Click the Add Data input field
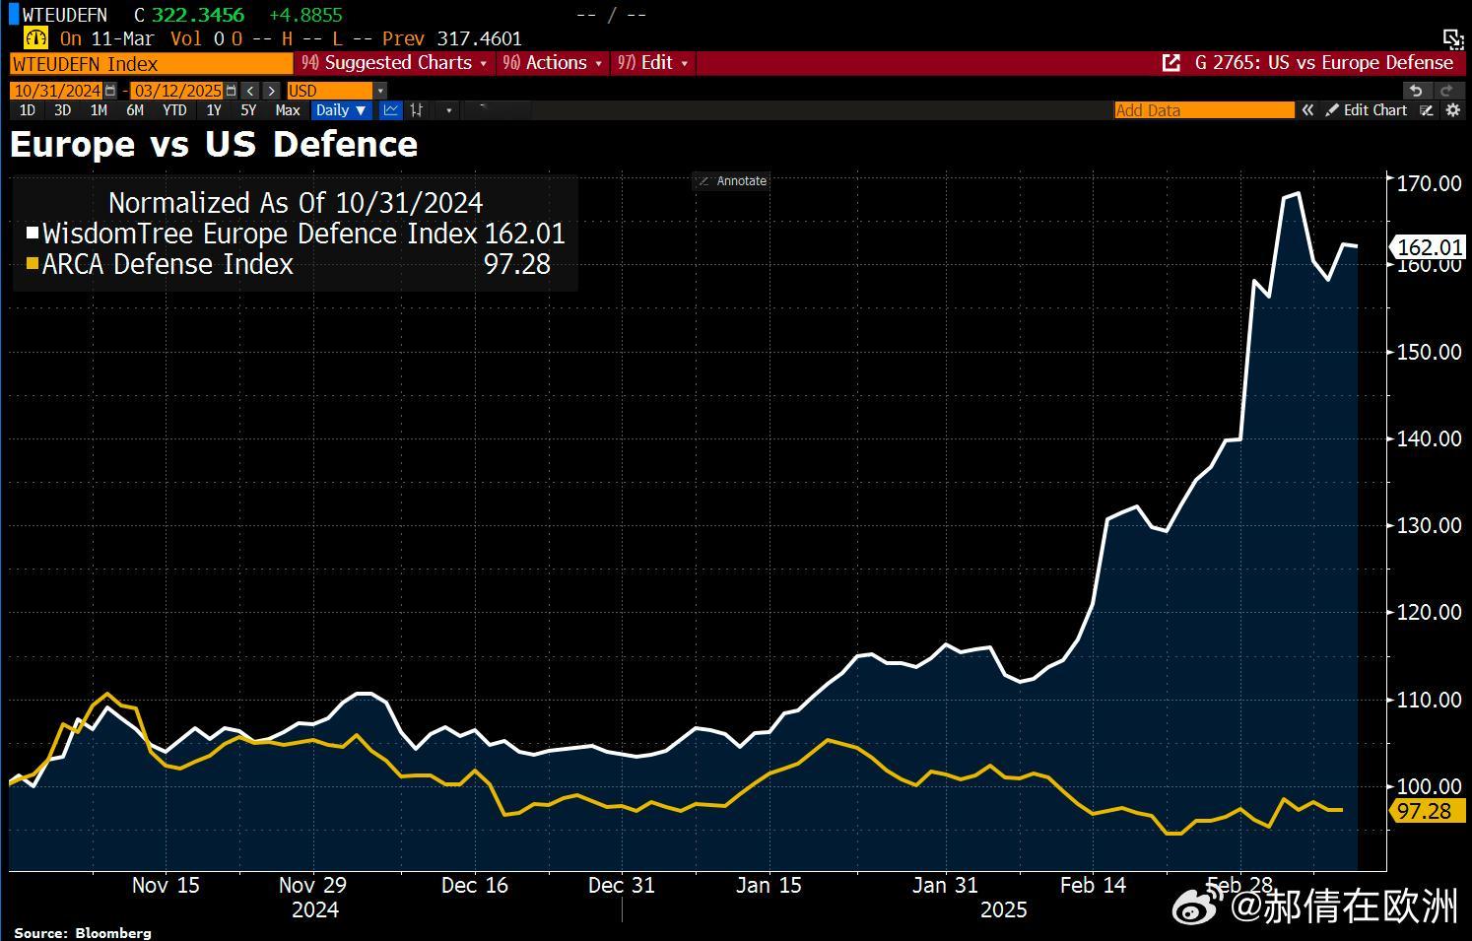Image resolution: width=1472 pixels, height=941 pixels. point(1204,110)
